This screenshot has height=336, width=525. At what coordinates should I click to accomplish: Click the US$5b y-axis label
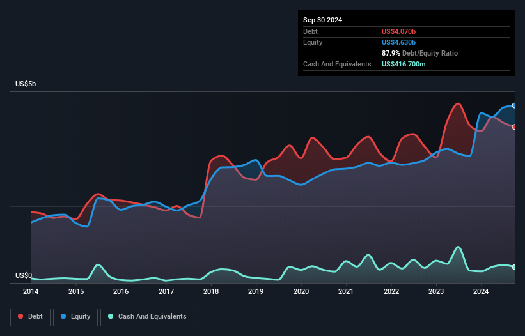coord(26,84)
